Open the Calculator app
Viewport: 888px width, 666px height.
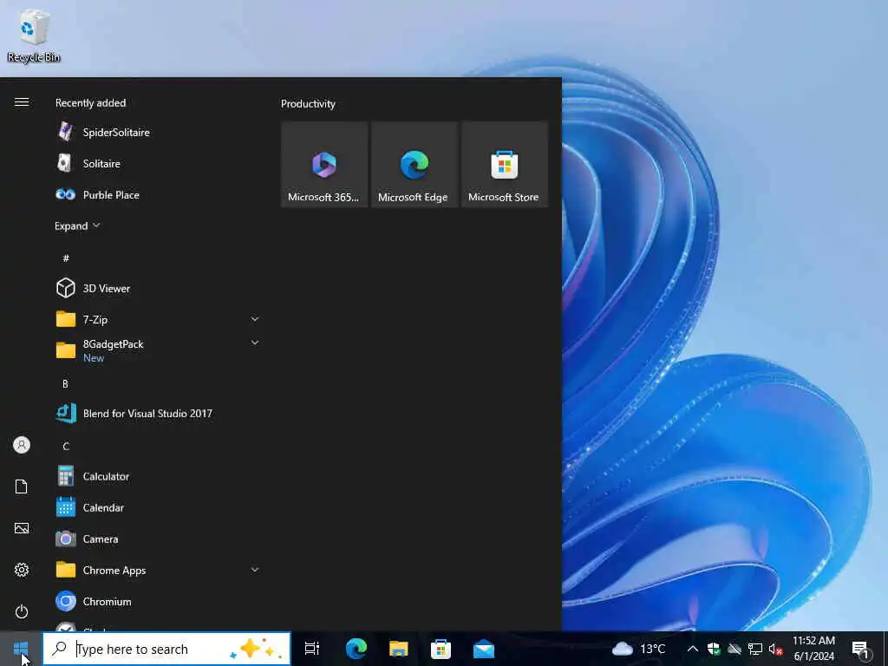(x=159, y=476)
